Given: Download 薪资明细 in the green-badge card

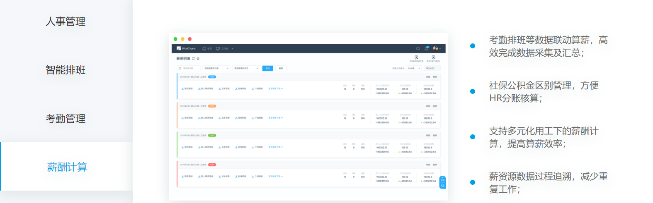Looking at the screenshot, I should pyautogui.click(x=187, y=147).
